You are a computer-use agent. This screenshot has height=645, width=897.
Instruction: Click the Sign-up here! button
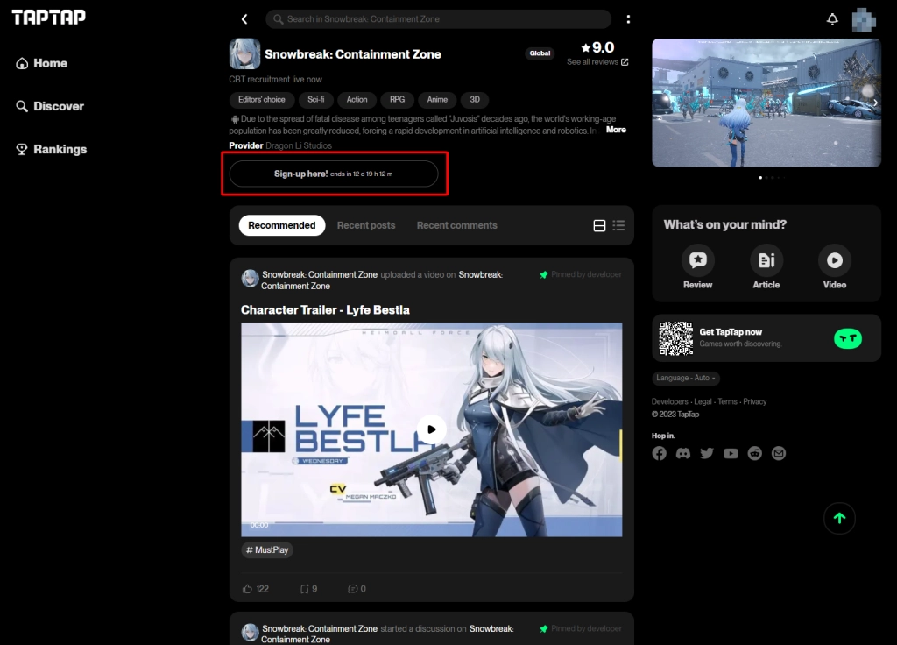334,174
